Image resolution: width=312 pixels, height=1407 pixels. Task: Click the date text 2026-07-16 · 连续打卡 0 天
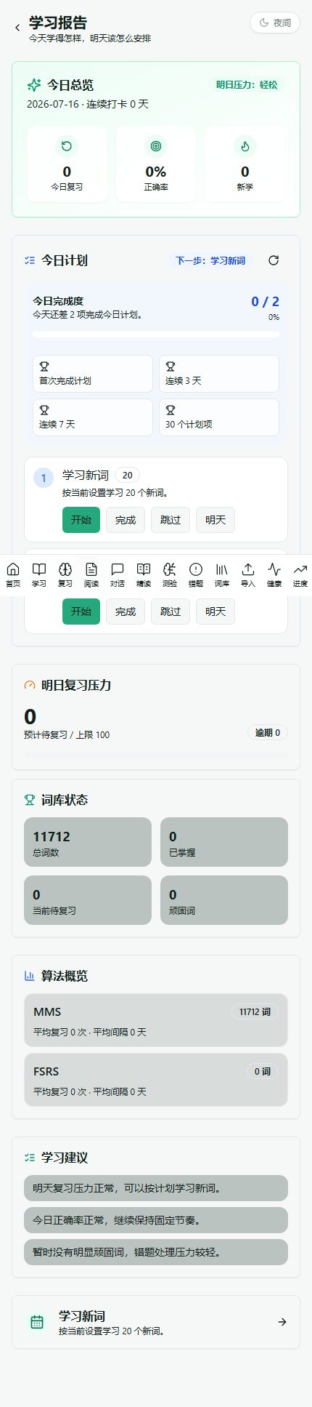[x=88, y=104]
